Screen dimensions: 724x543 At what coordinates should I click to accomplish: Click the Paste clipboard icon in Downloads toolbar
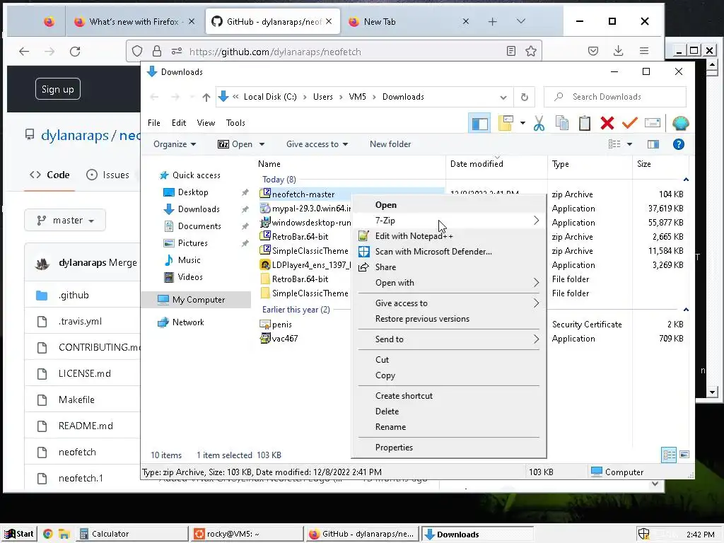(x=585, y=123)
